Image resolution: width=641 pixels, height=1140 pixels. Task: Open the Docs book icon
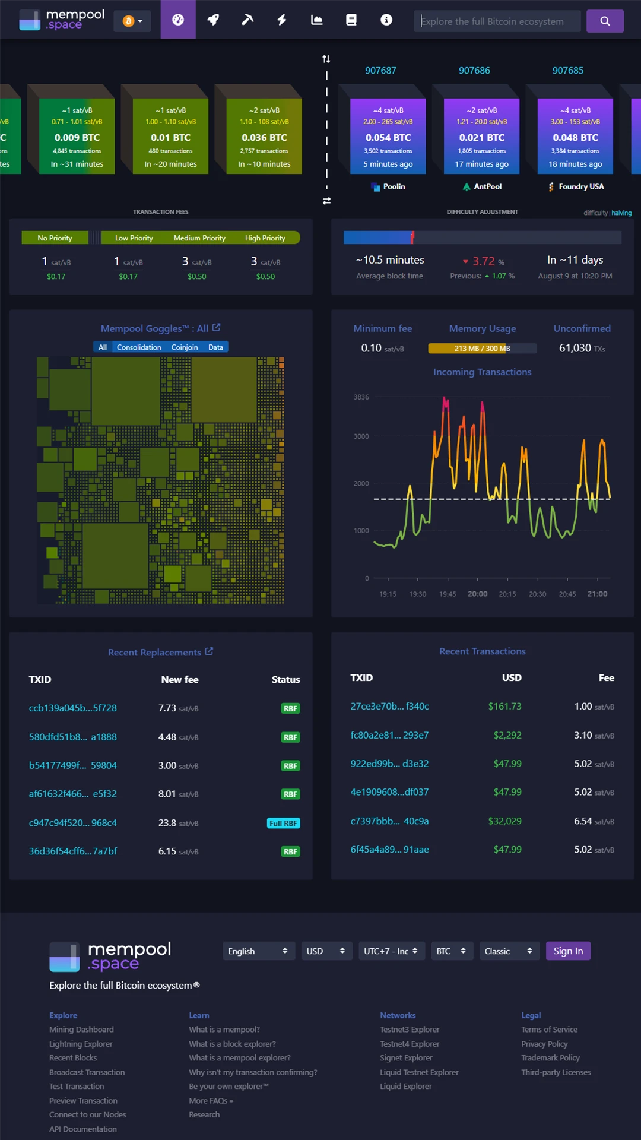click(351, 20)
